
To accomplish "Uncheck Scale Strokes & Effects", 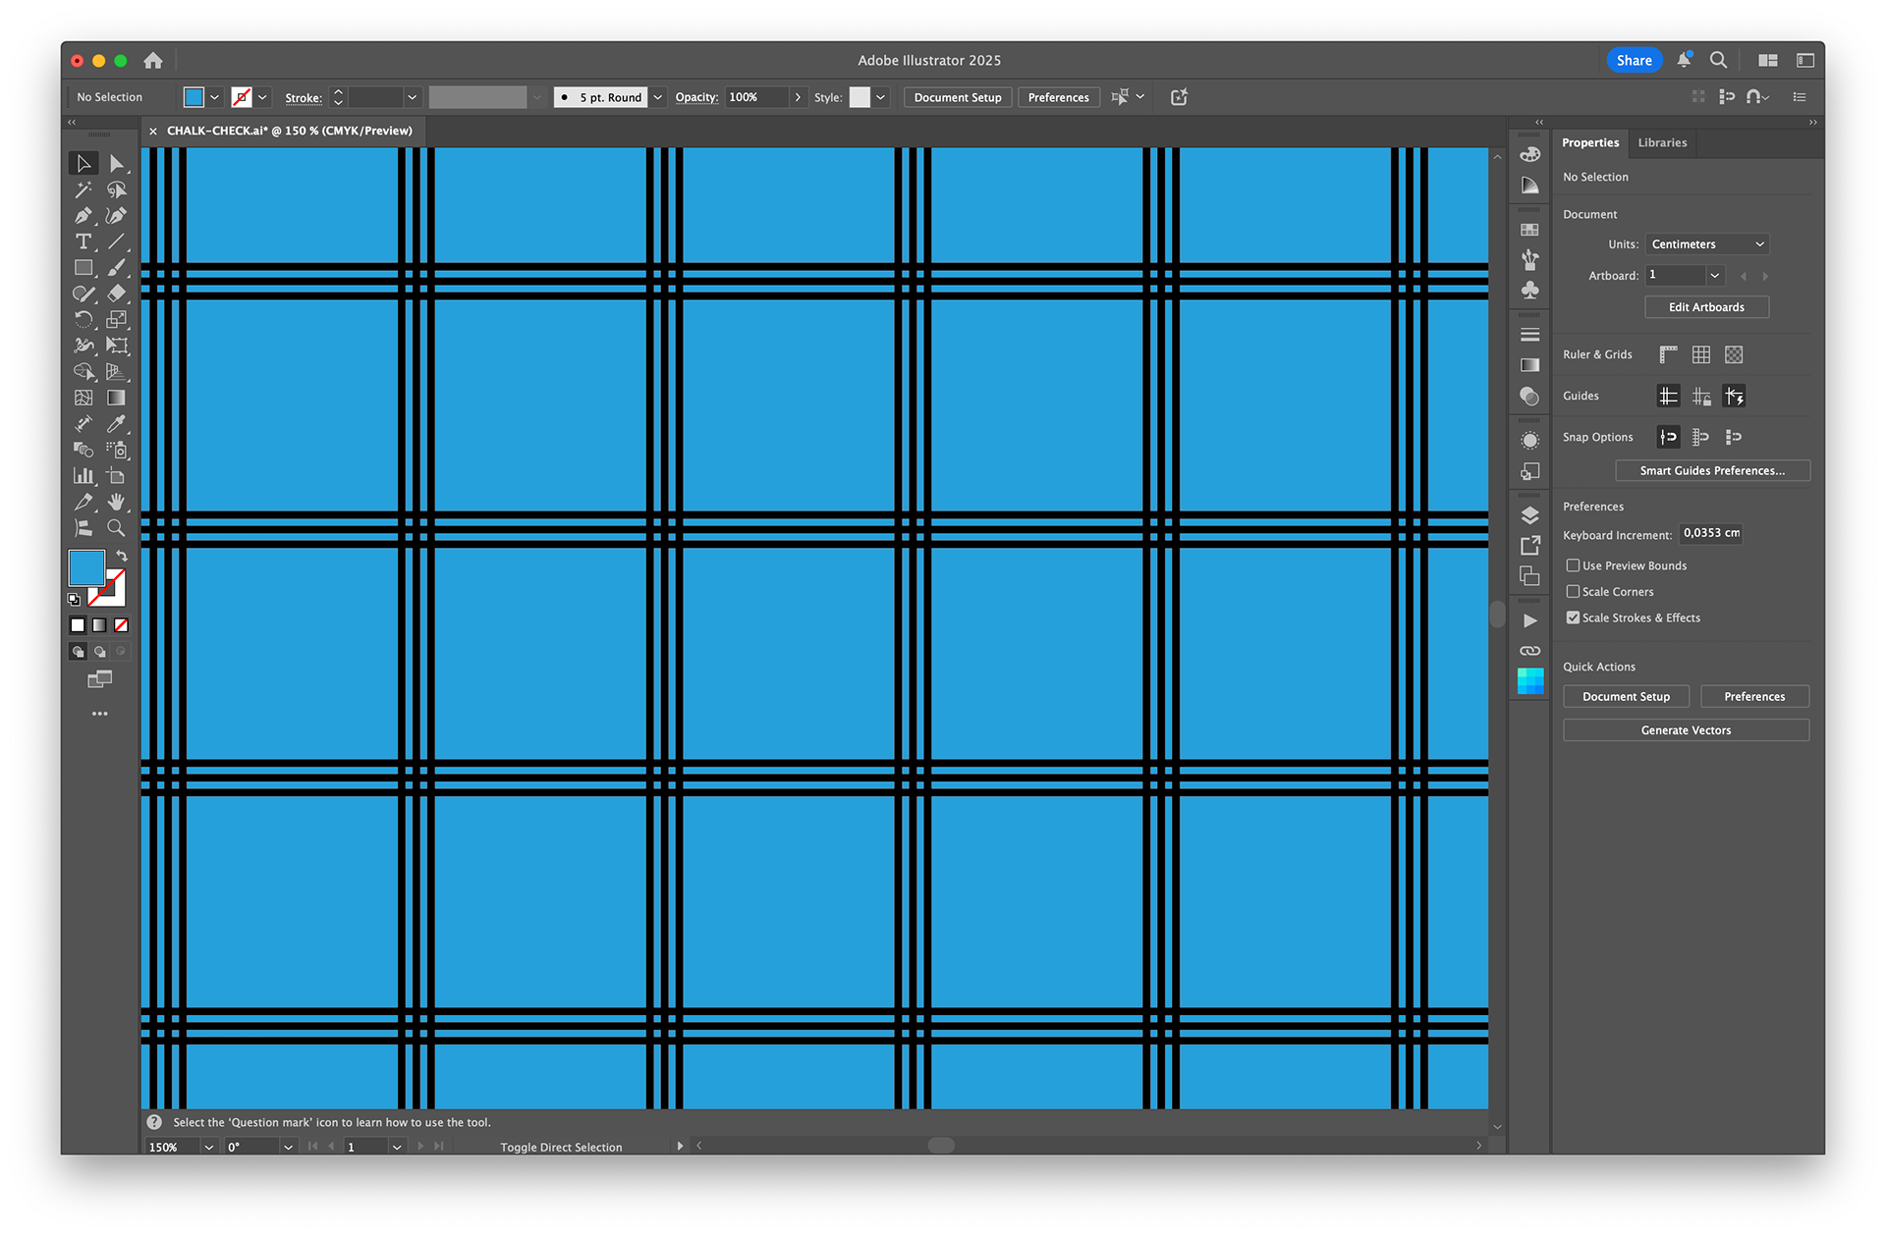I will point(1573,617).
